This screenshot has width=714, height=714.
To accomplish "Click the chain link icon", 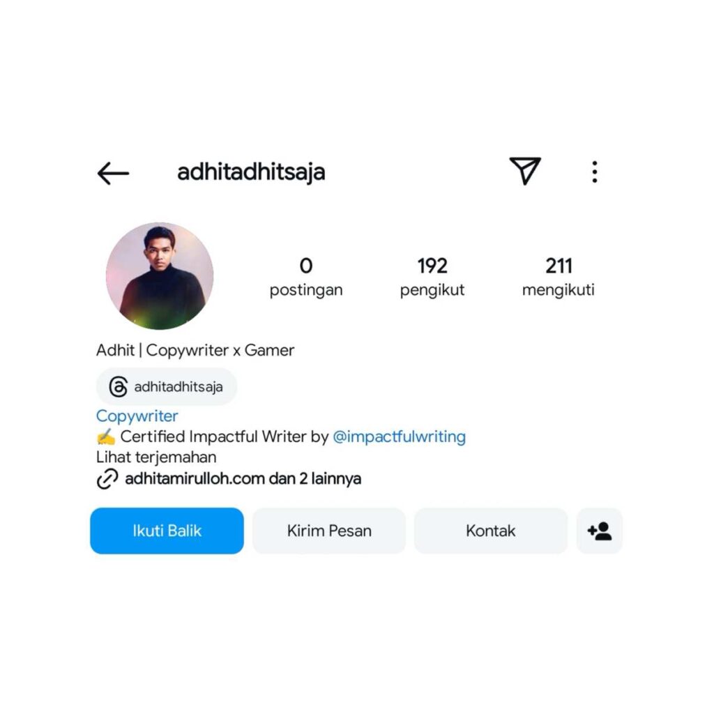I will [107, 479].
